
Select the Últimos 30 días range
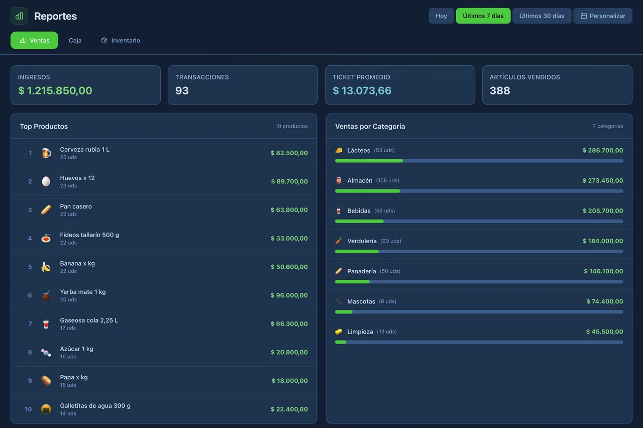[x=542, y=16]
